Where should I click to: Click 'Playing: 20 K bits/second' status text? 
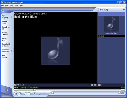(x=29, y=88)
